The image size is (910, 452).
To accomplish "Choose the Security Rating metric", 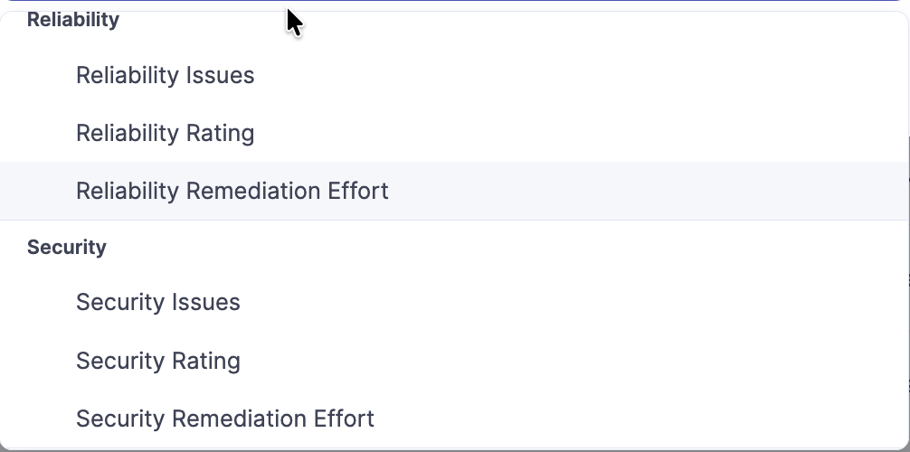I will click(x=158, y=361).
